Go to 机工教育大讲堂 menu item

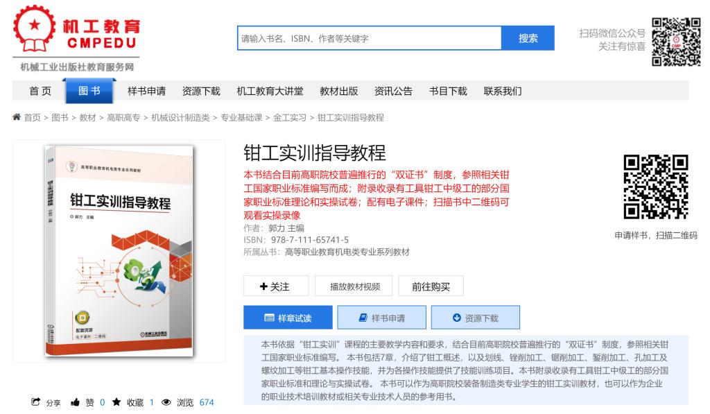click(270, 91)
